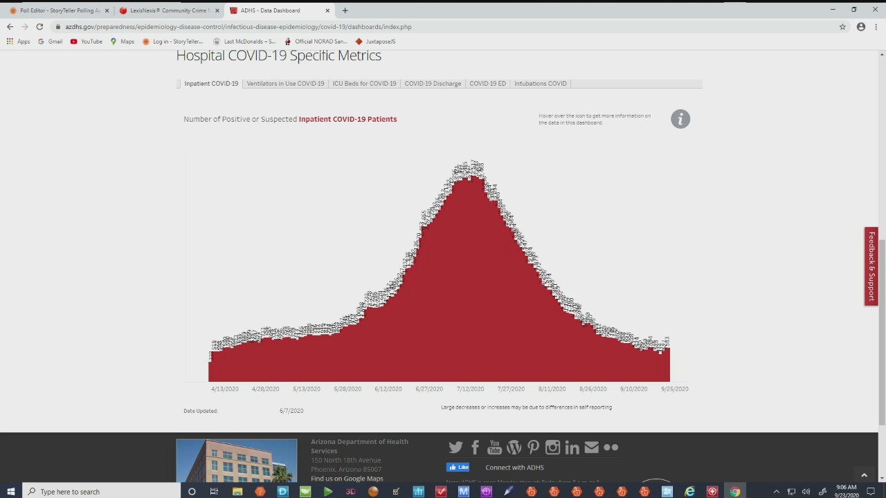Switch to the Poll Editor browser tab
The image size is (886, 498).
(x=60, y=10)
